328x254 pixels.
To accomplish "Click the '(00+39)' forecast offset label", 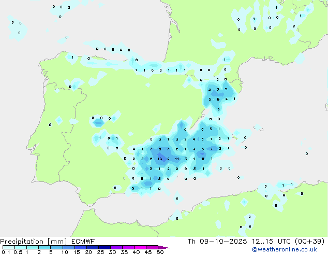I will (x=309, y=242).
